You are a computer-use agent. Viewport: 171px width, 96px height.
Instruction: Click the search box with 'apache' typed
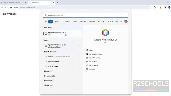85,15
